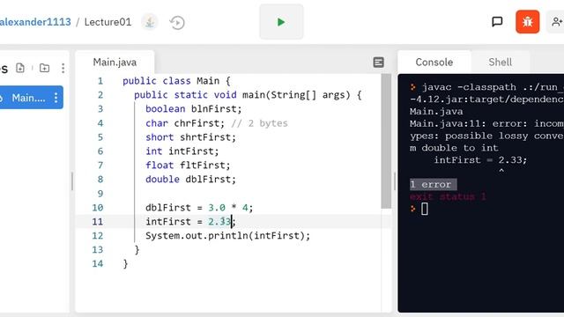Switch to the Shell tab
The height and width of the screenshot is (317, 564).
tap(500, 63)
